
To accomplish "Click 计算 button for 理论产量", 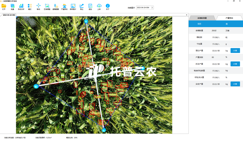I will 235,51.
